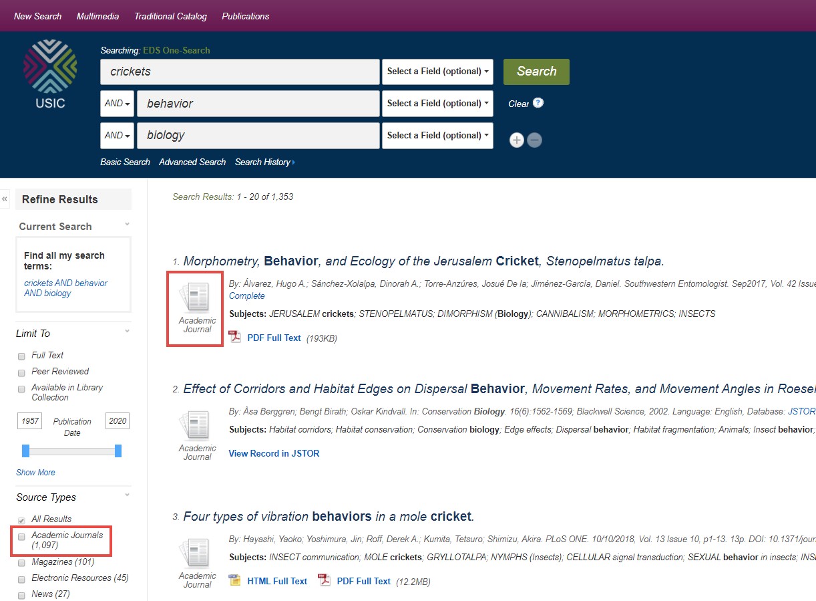
Task: Remove a search row with minus icon
Action: [x=534, y=140]
